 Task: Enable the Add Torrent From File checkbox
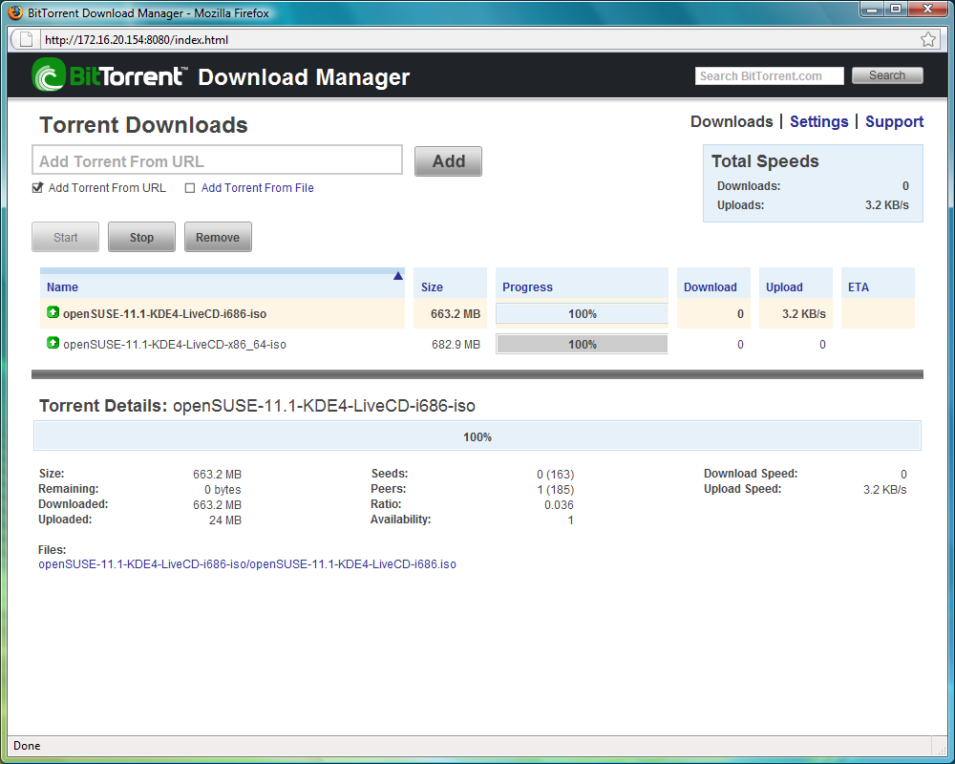(x=190, y=188)
